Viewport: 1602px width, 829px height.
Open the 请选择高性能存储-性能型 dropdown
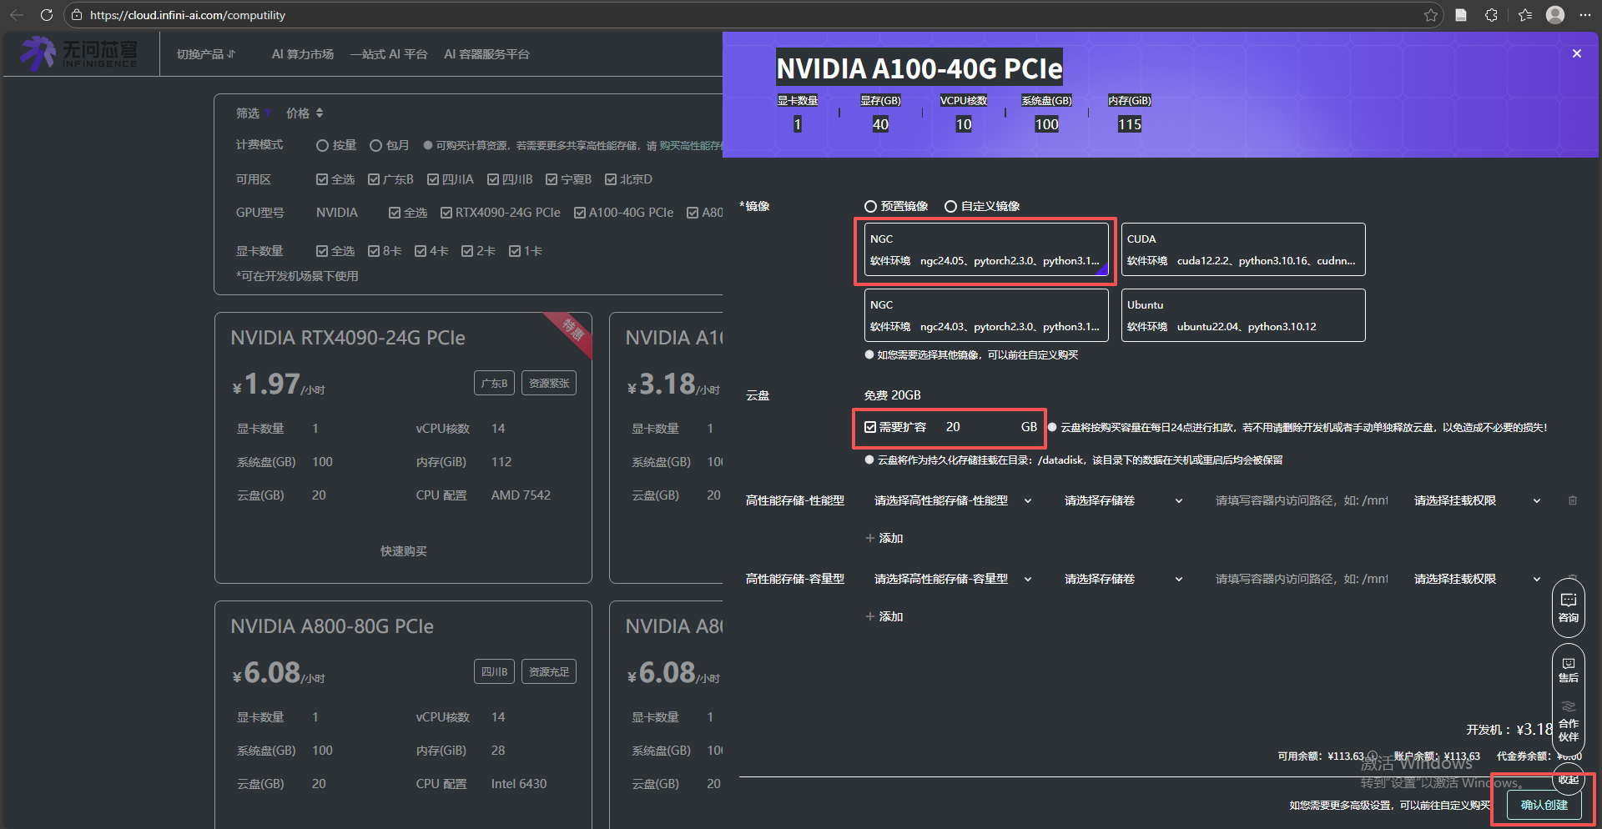pyautogui.click(x=953, y=500)
